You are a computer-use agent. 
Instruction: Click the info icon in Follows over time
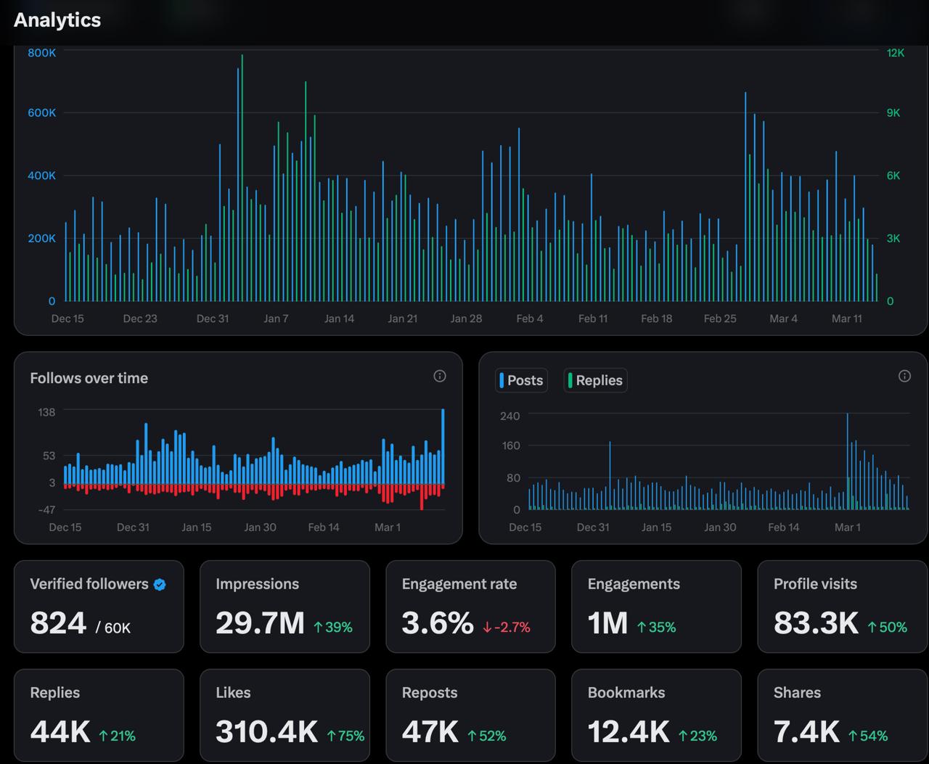[439, 376]
